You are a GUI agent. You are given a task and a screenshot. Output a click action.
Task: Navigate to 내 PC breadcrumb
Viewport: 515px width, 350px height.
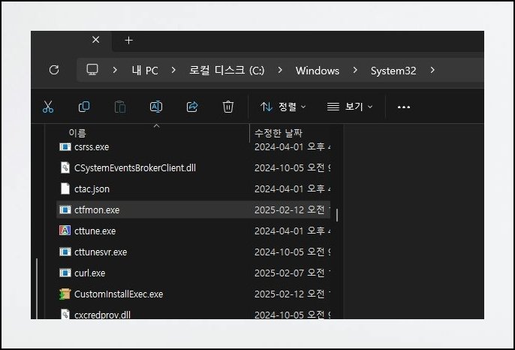(145, 71)
